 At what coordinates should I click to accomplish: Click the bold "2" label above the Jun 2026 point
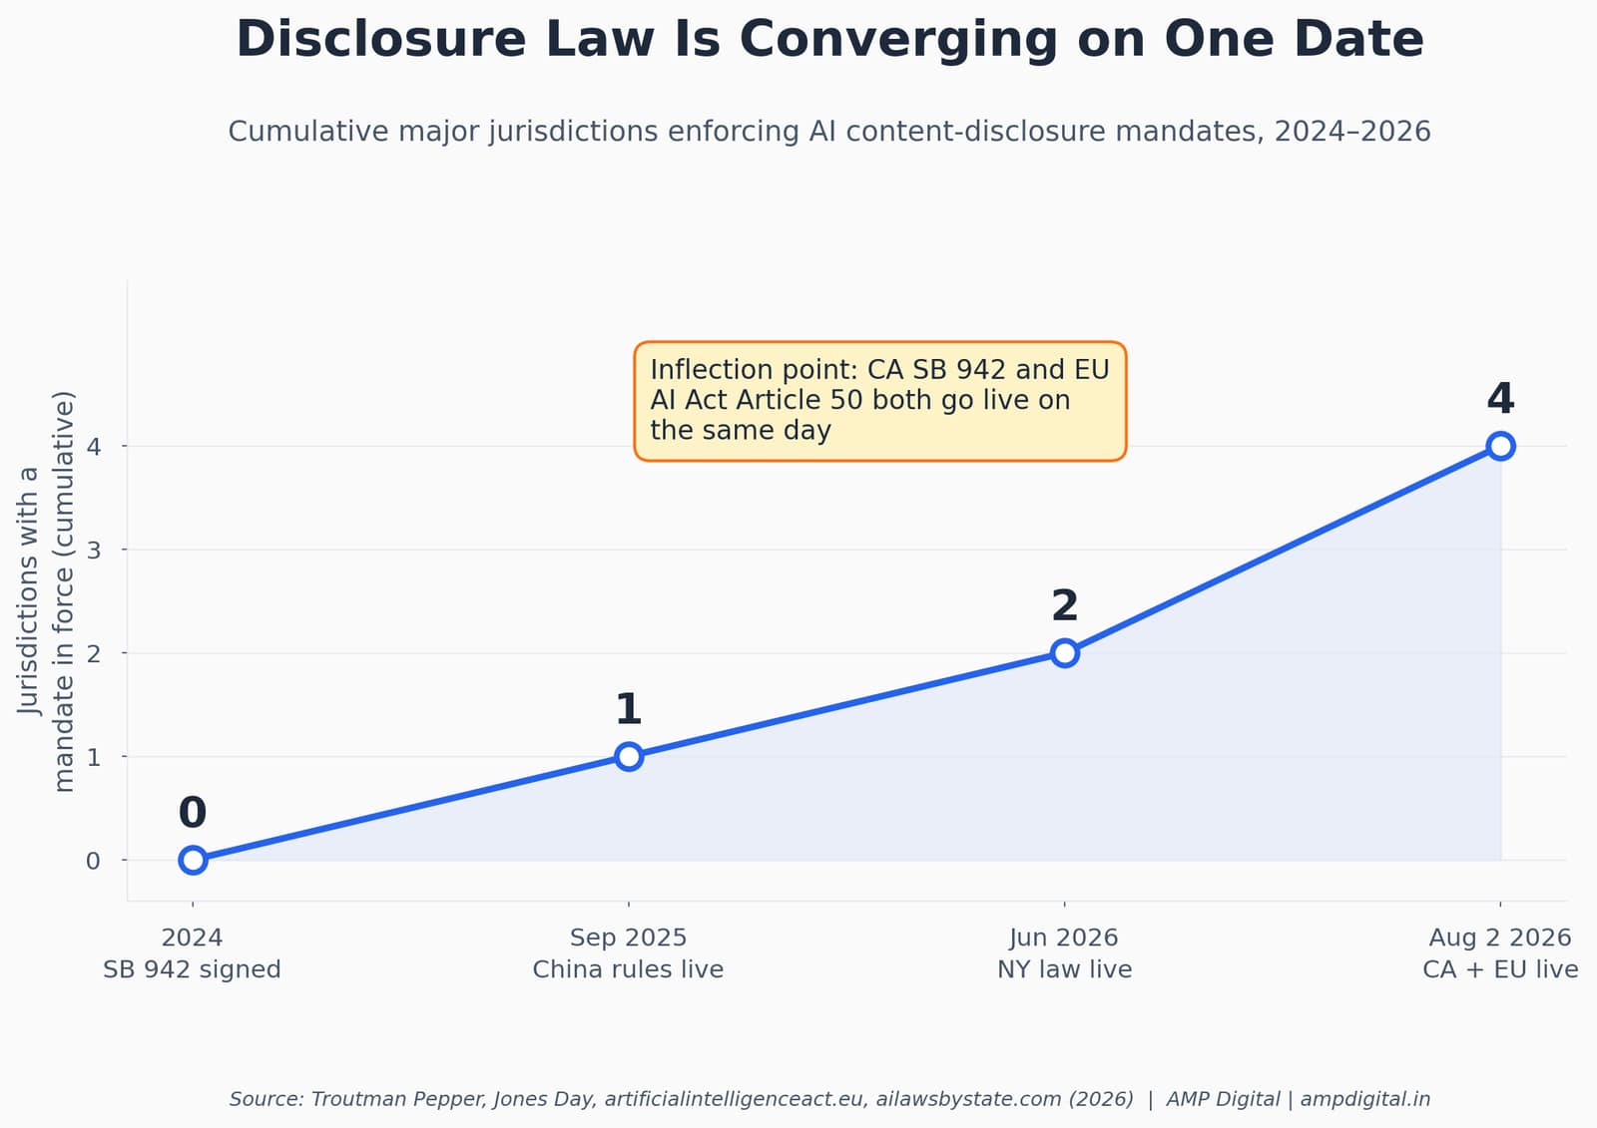click(x=1065, y=606)
